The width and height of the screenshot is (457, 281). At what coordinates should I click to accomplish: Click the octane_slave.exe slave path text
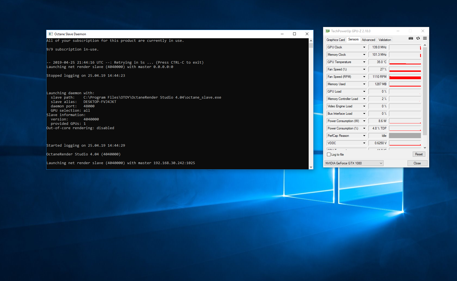tap(152, 97)
